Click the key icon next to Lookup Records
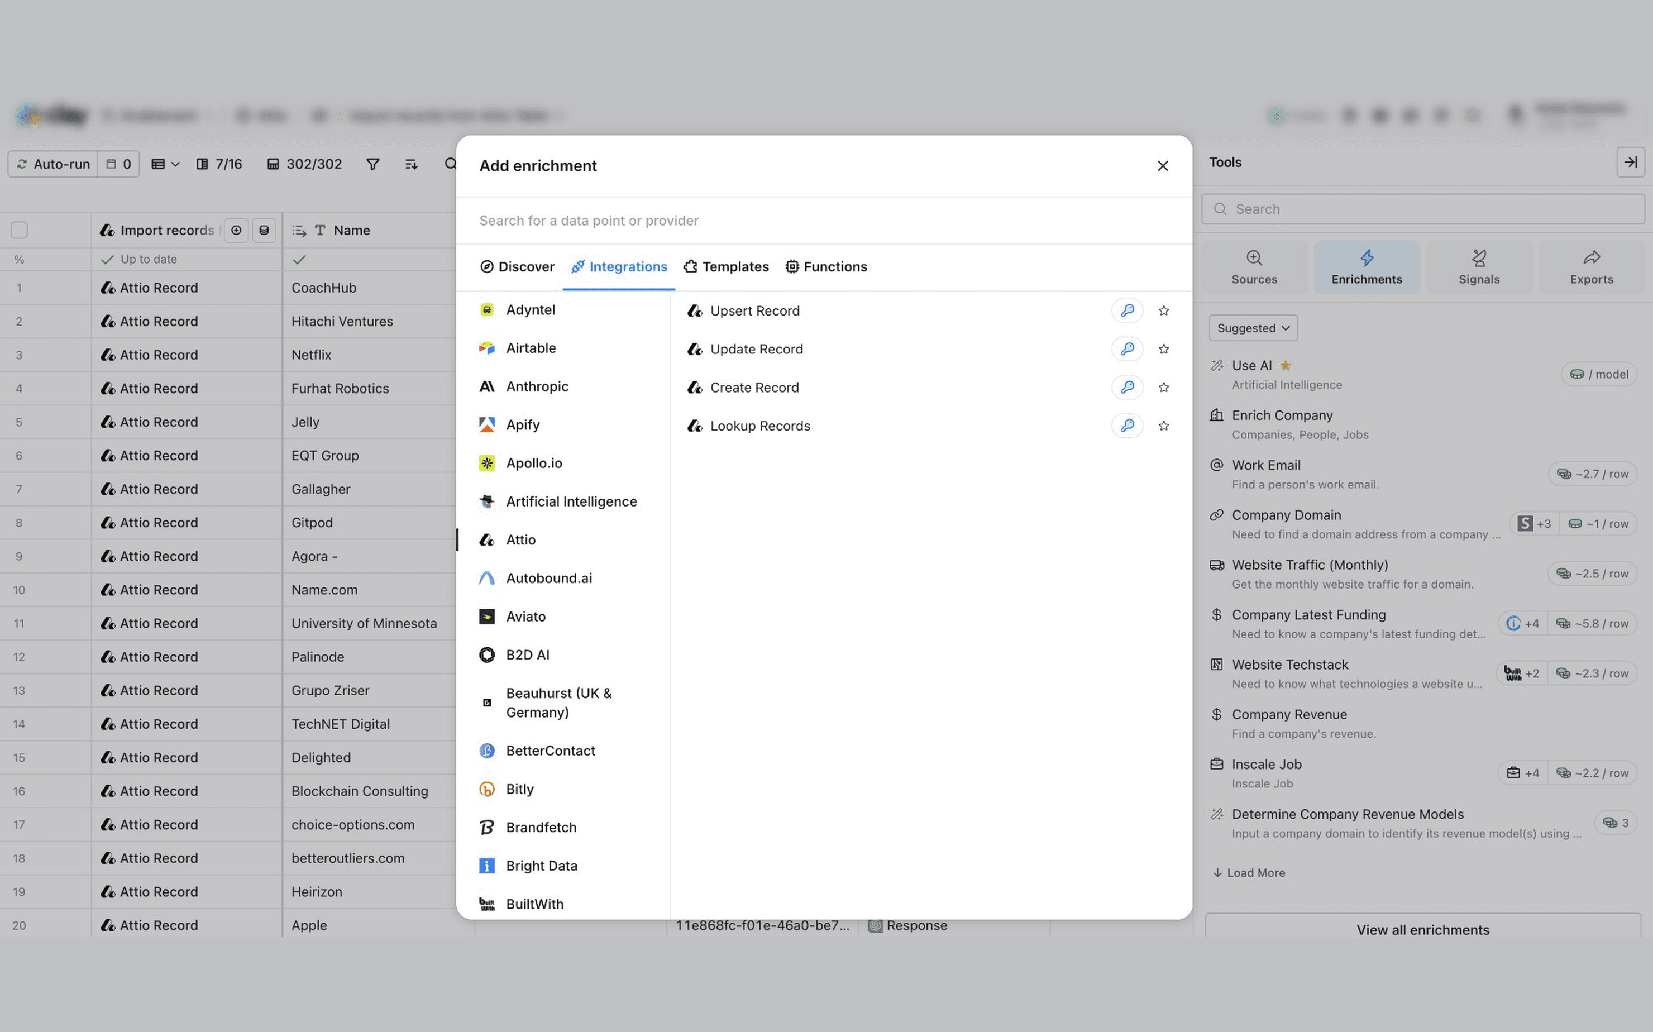 point(1127,425)
